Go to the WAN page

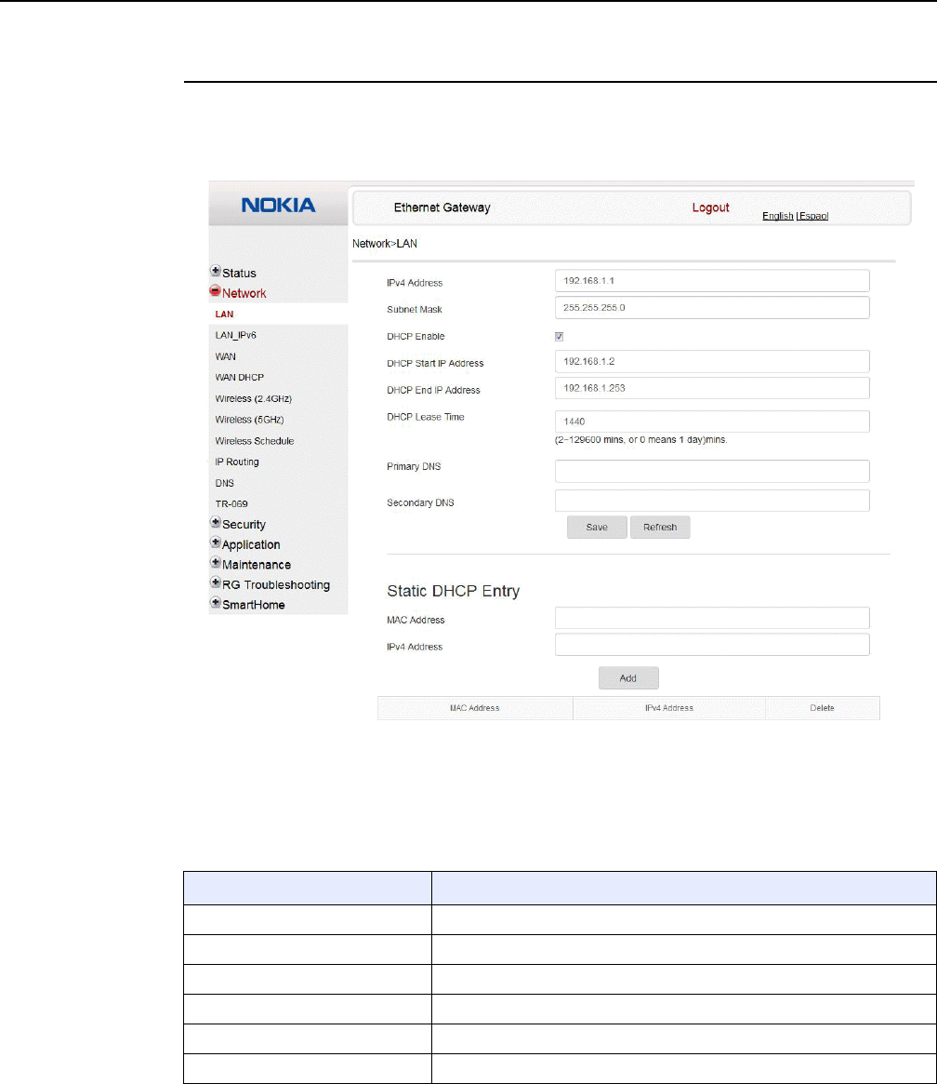(x=225, y=356)
